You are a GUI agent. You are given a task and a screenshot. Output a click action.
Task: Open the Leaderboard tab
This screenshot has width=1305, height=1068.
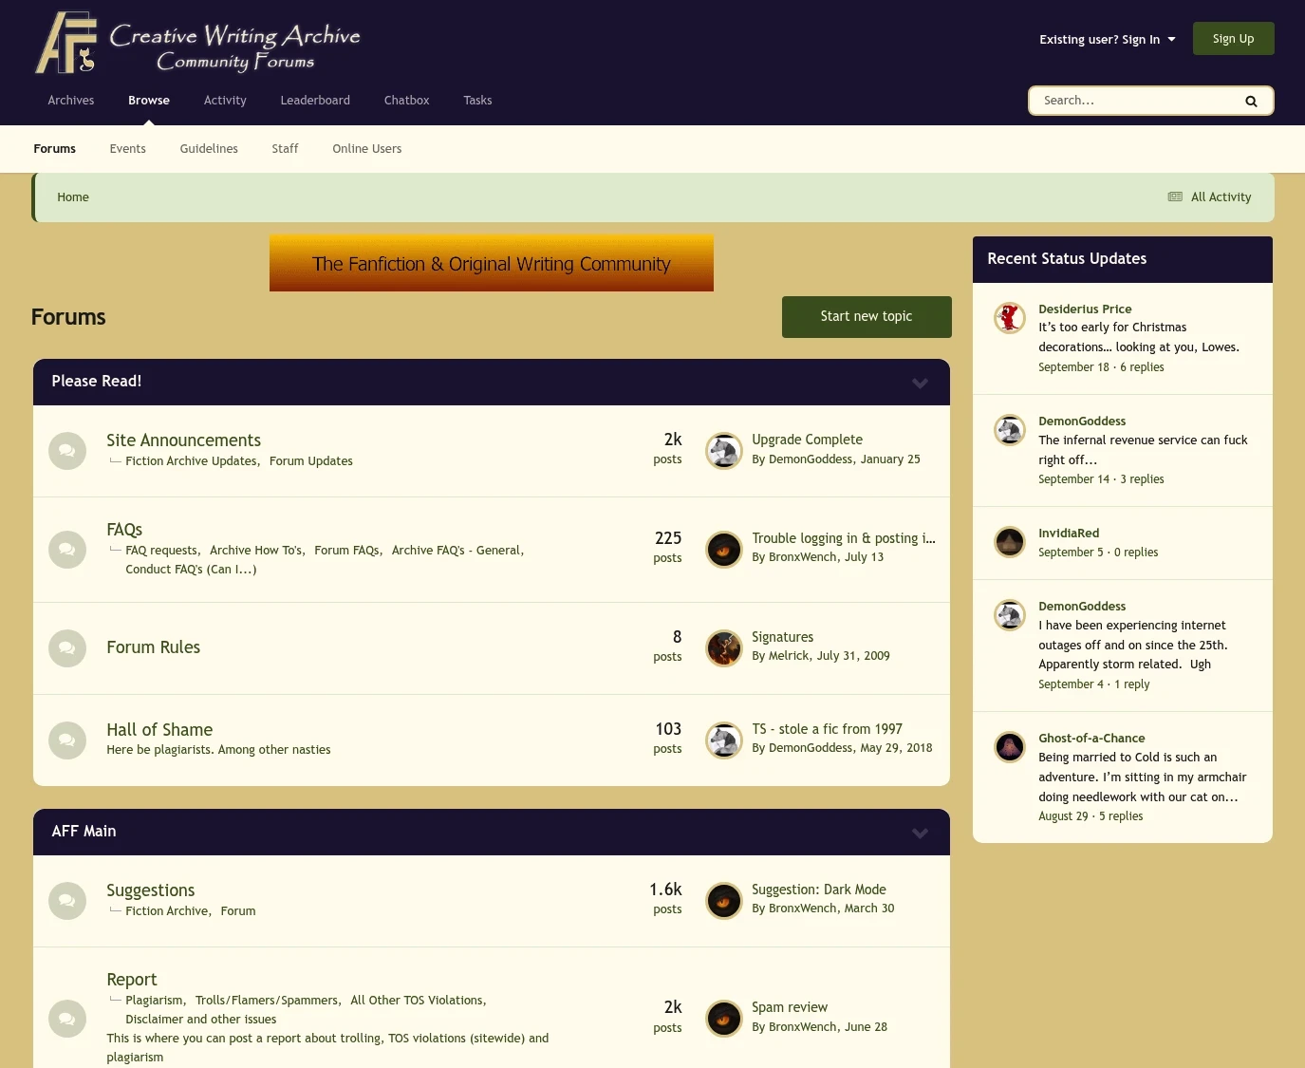pyautogui.click(x=315, y=101)
